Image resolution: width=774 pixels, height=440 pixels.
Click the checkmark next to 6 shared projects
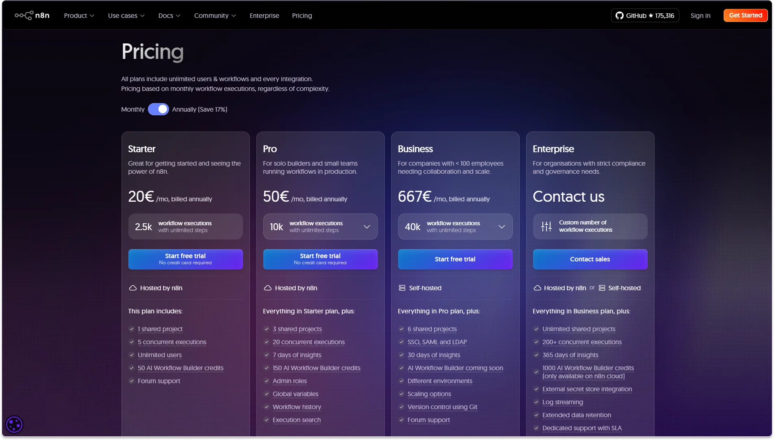401,329
